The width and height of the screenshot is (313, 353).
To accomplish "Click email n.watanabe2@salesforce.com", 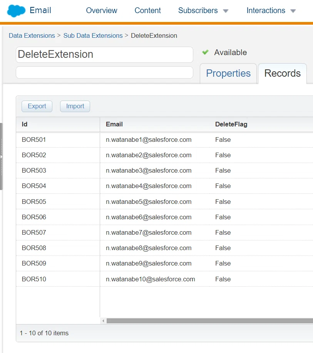I will [149, 155].
